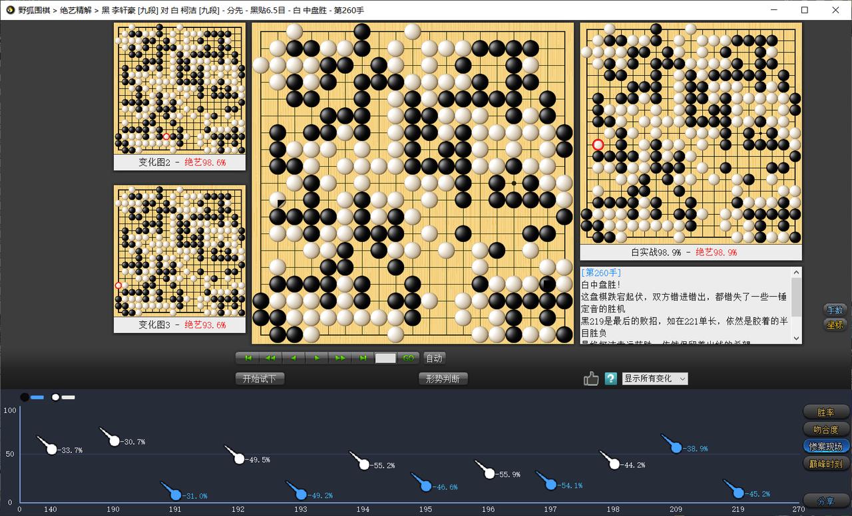Click the 白实战98.9% - 绝艺98.9% label

pyautogui.click(x=684, y=252)
